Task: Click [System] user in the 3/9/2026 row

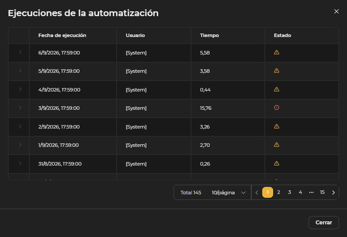Action: [136, 108]
